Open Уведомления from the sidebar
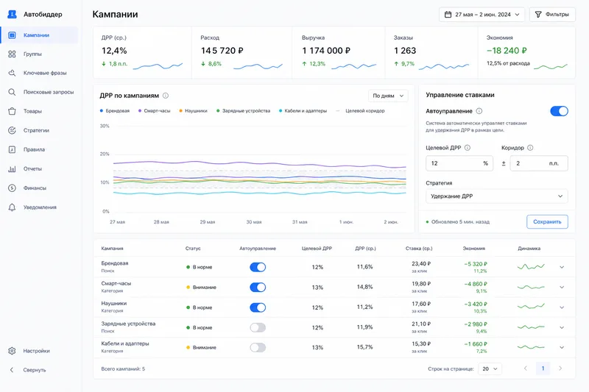This screenshot has height=392, width=589. click(40, 207)
